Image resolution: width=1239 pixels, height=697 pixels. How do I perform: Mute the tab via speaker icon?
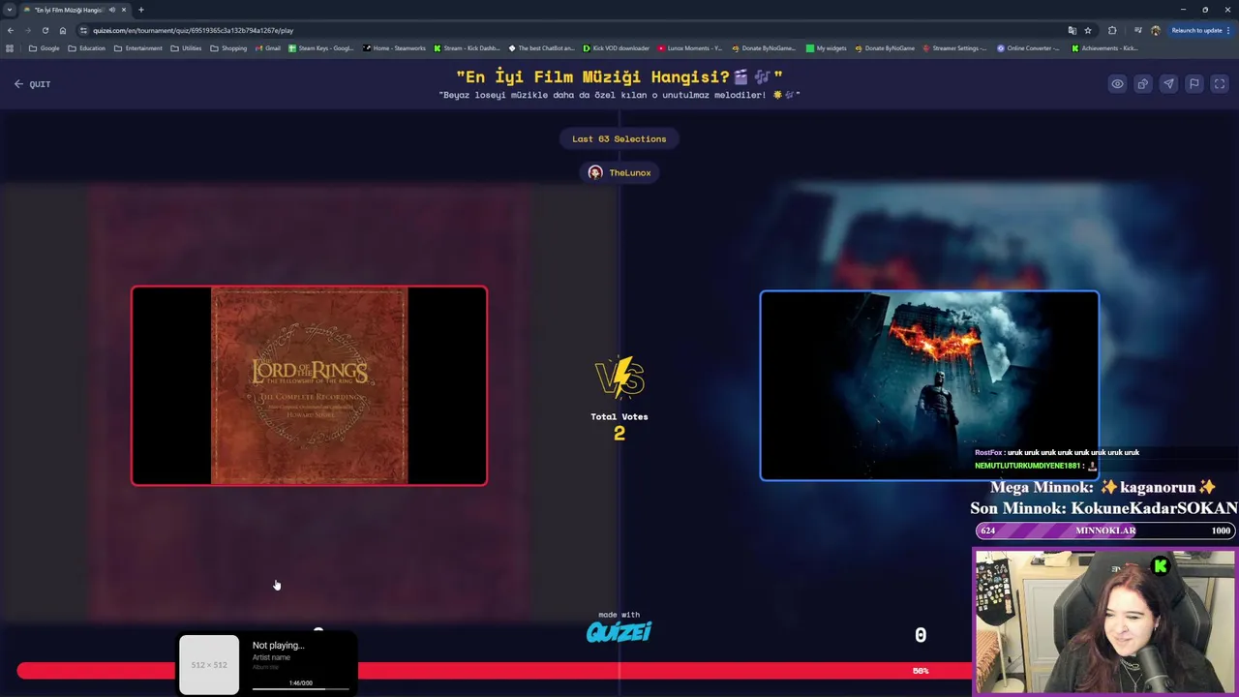pyautogui.click(x=112, y=10)
